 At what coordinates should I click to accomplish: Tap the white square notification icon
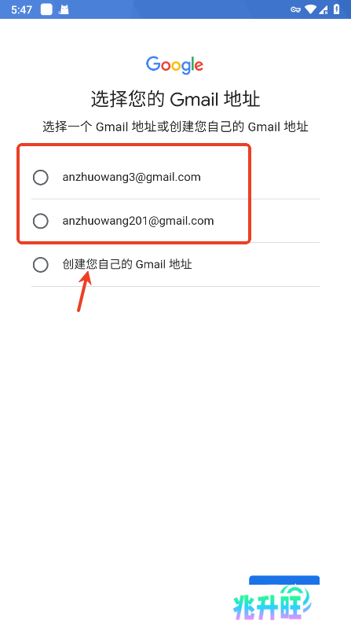pyautogui.click(x=46, y=9)
